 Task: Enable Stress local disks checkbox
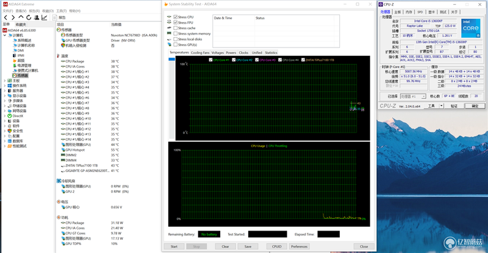point(176,39)
